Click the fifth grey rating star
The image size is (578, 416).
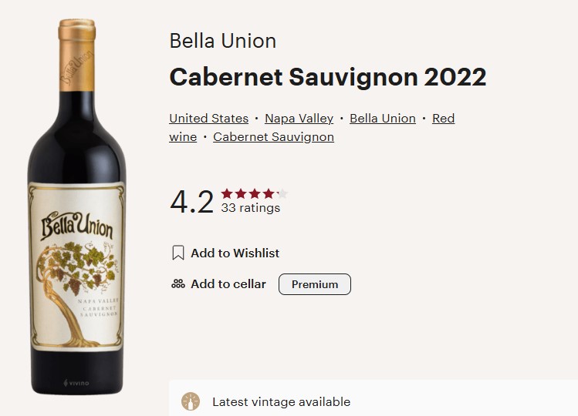(x=282, y=193)
